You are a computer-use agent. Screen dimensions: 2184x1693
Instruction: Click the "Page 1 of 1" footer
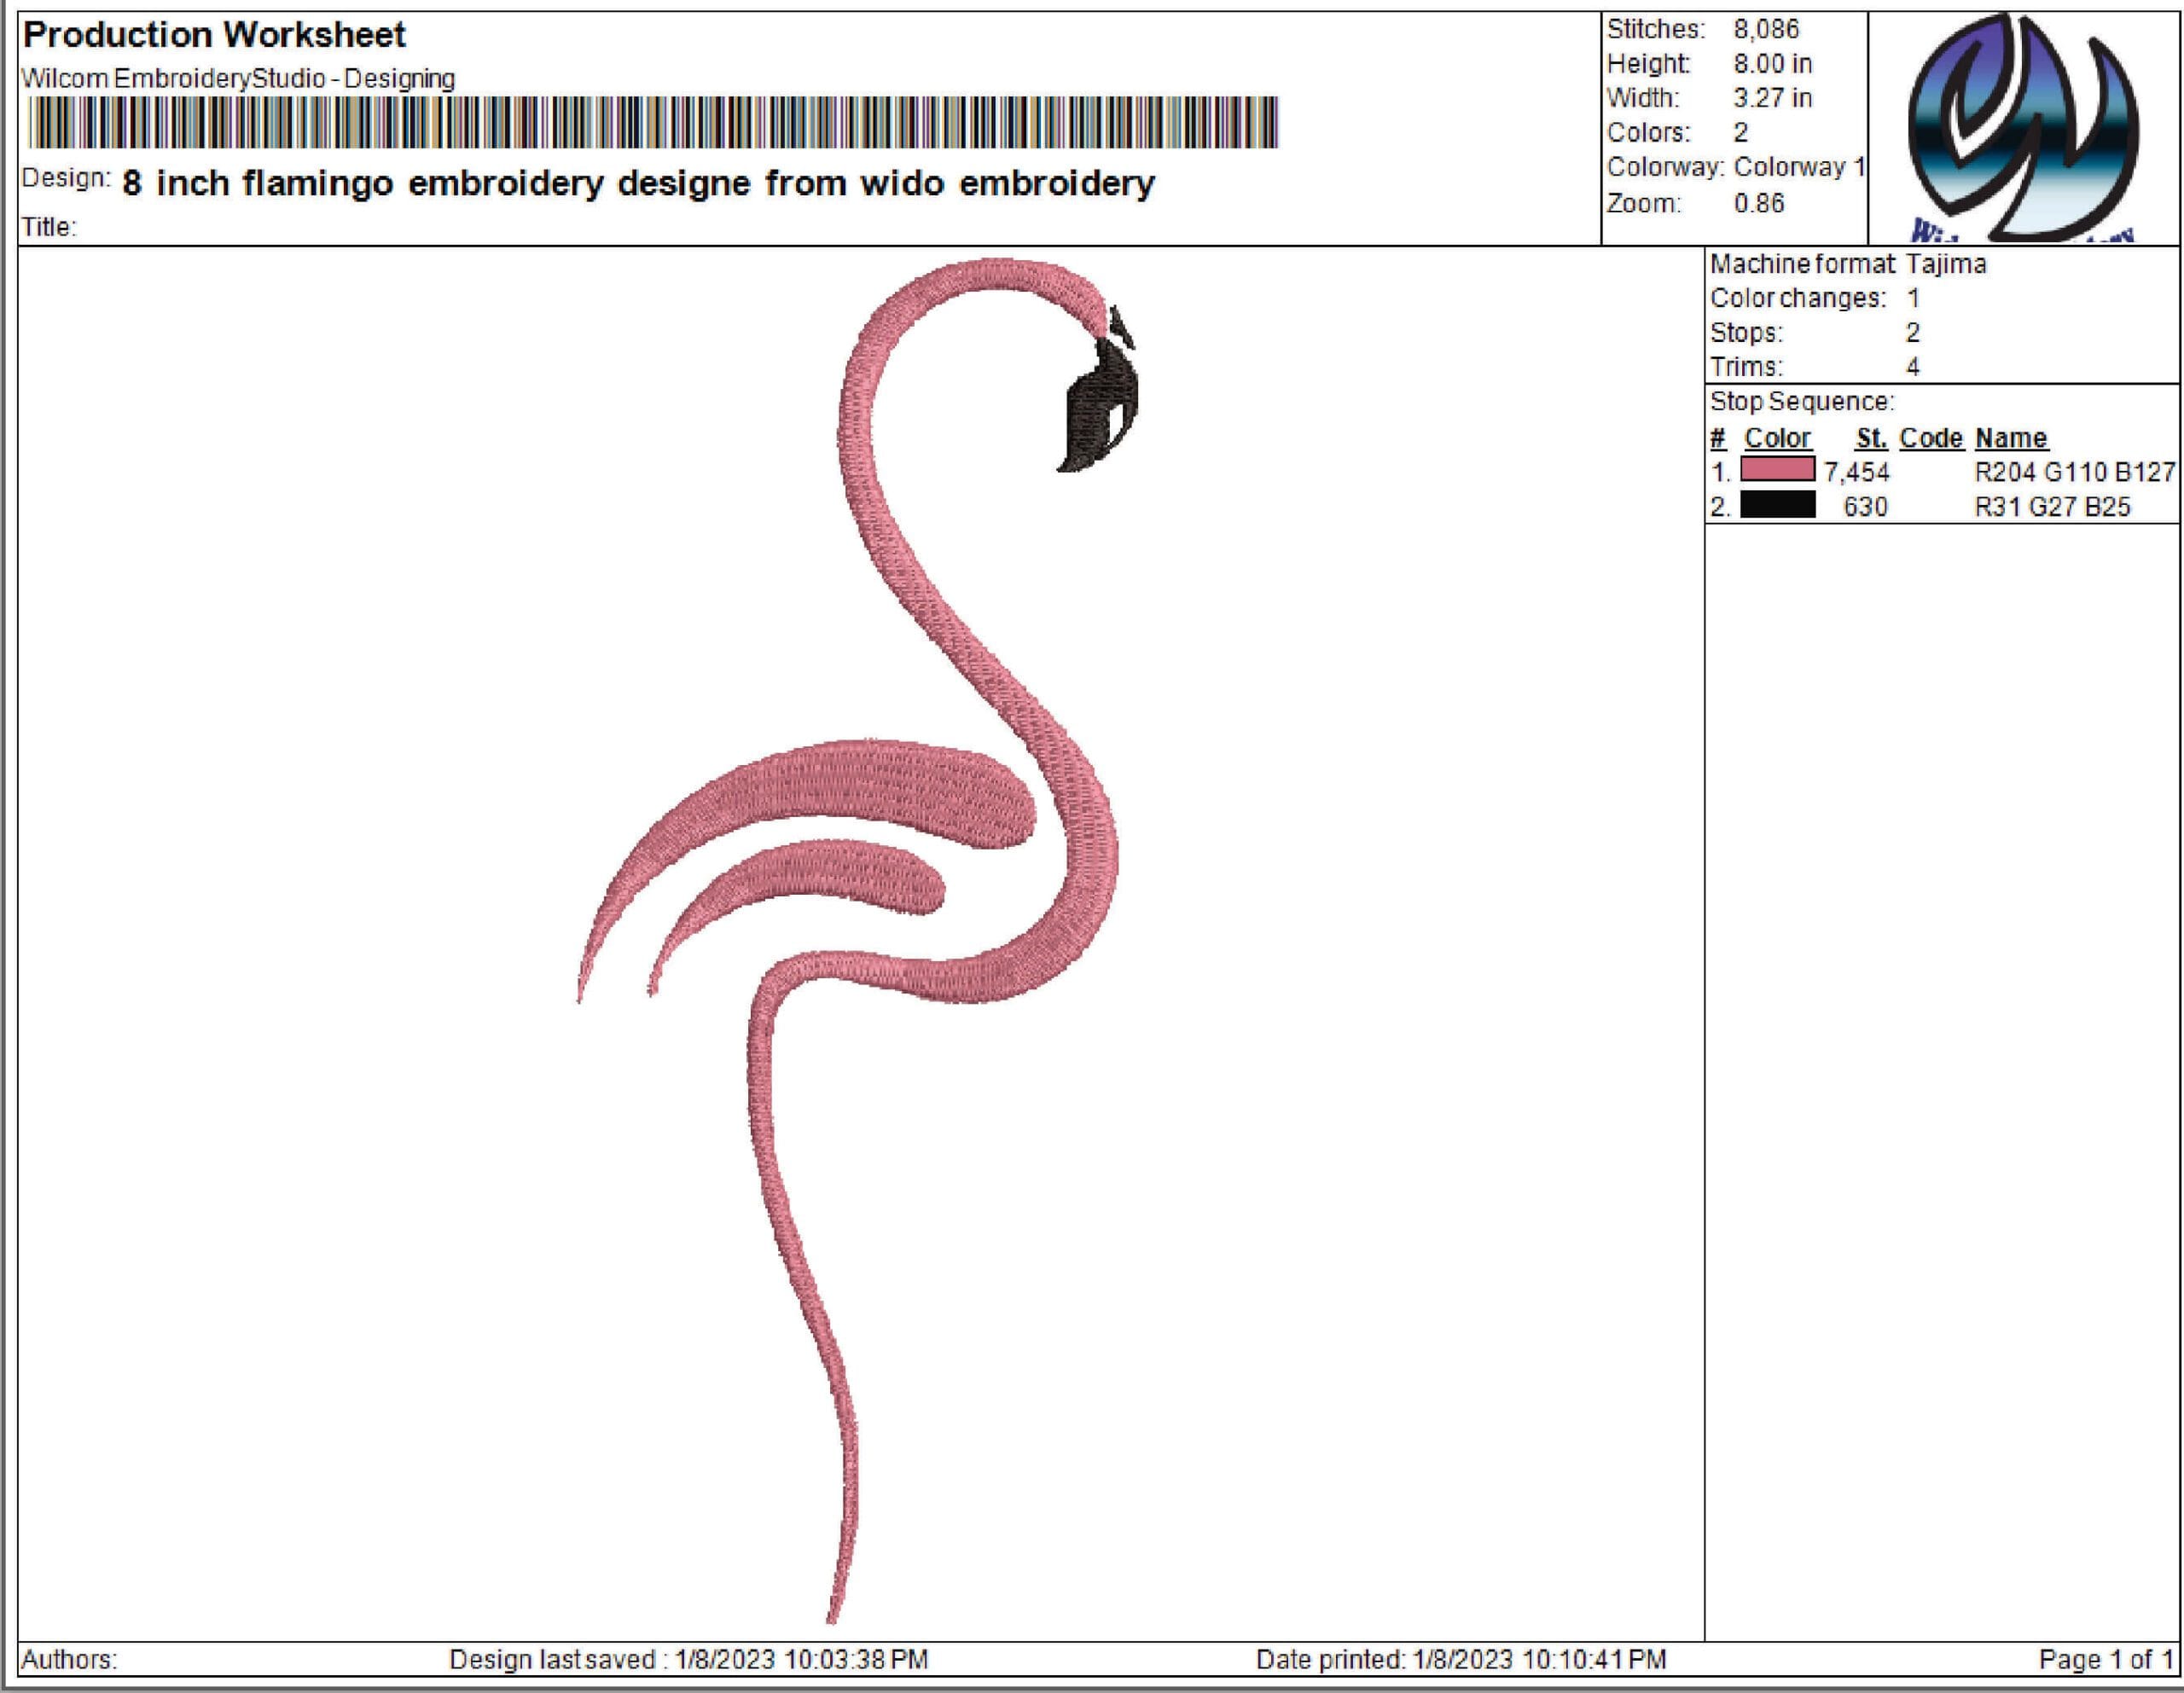pyautogui.click(x=2106, y=1660)
